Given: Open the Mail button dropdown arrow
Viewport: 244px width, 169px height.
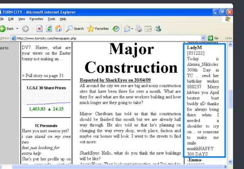Looking at the screenshot, I should (132, 28).
